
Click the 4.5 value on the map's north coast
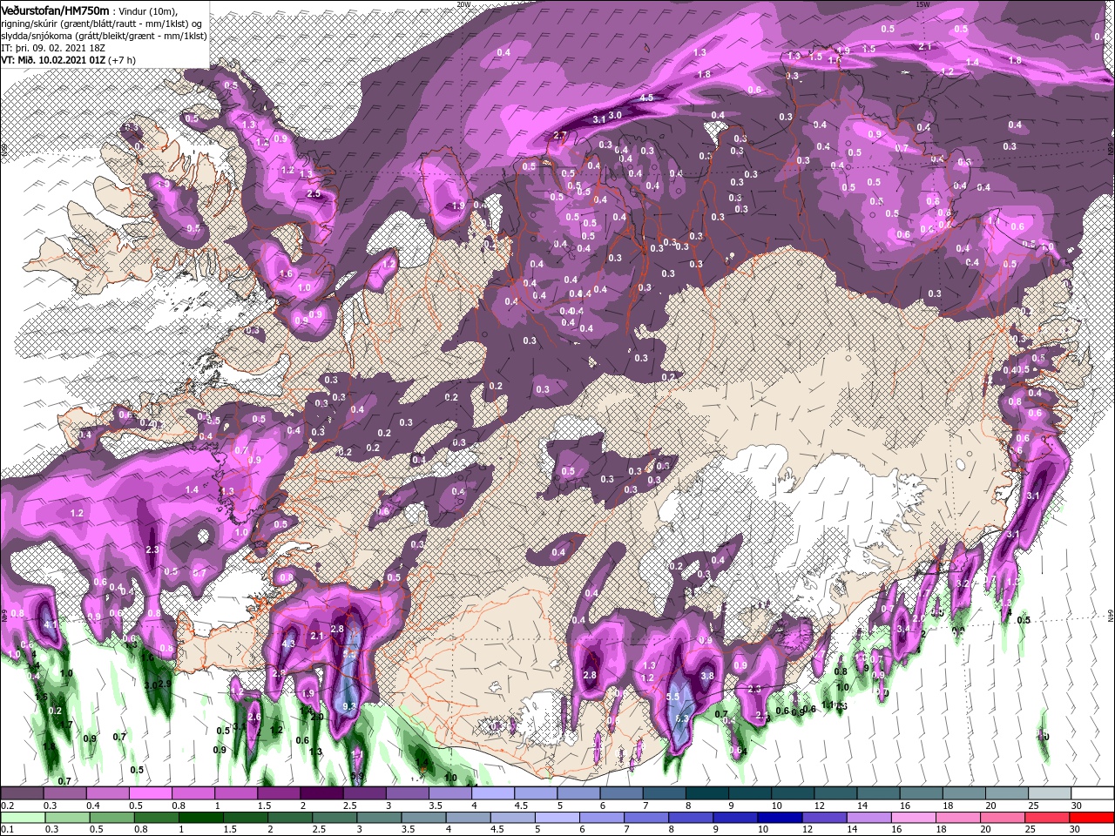[x=646, y=98]
